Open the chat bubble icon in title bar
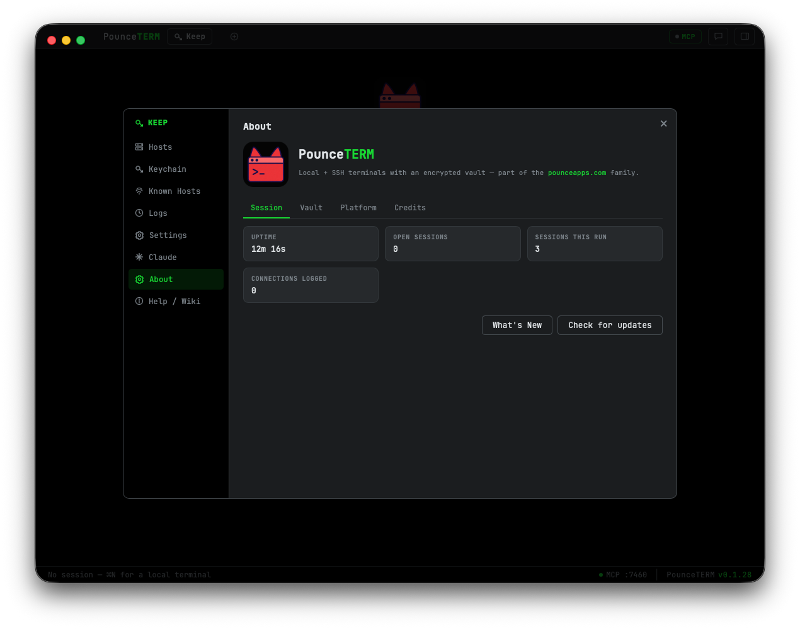The image size is (800, 629). click(x=718, y=37)
